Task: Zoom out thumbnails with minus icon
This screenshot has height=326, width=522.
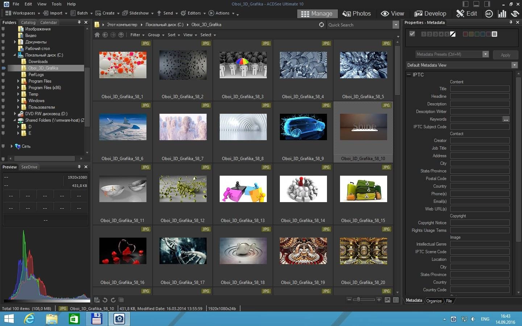Action: 349,300
